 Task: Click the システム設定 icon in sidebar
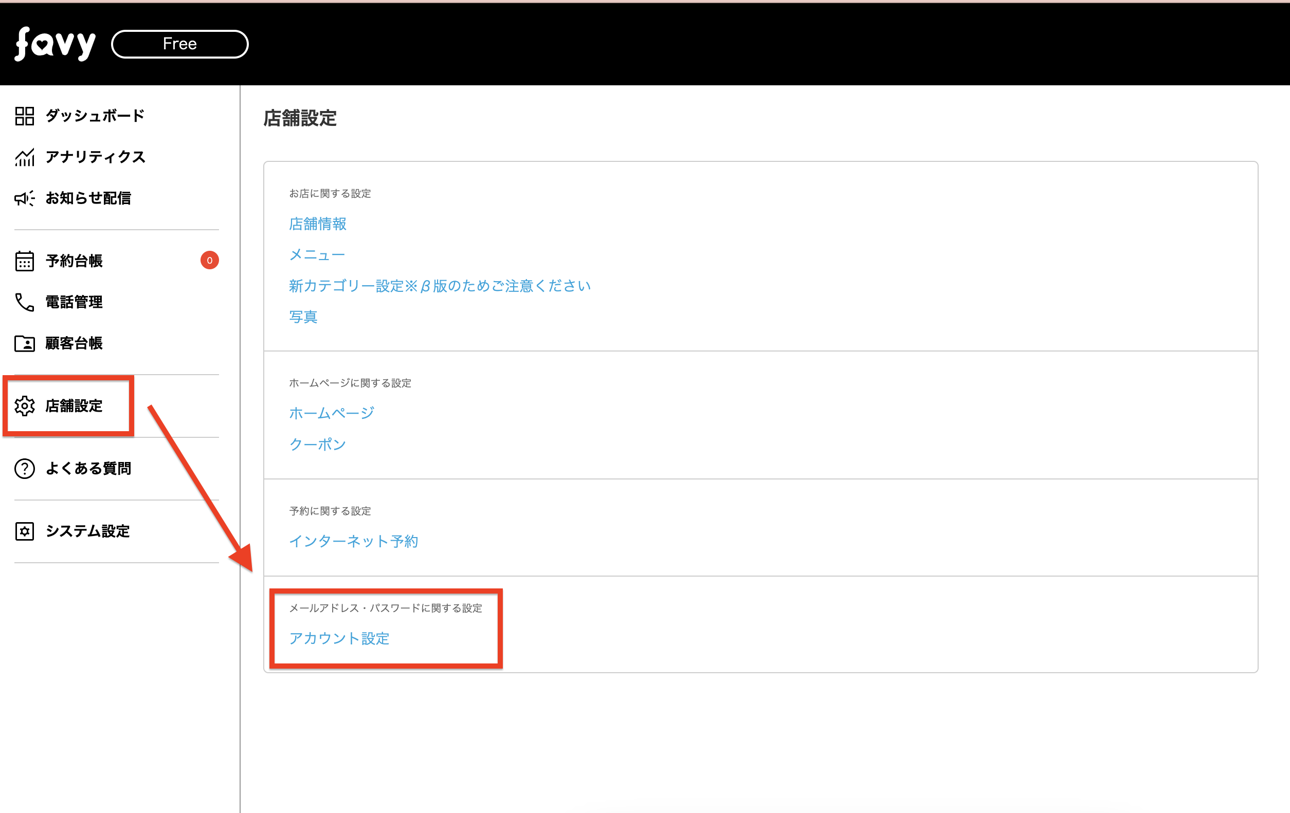point(25,531)
